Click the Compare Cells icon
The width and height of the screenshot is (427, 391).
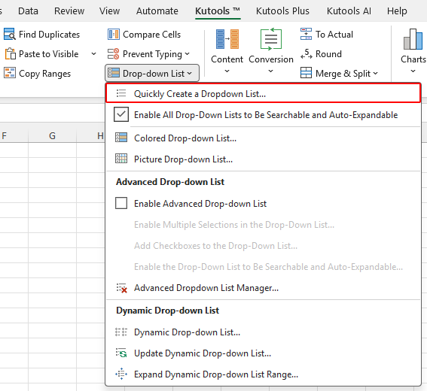click(113, 35)
